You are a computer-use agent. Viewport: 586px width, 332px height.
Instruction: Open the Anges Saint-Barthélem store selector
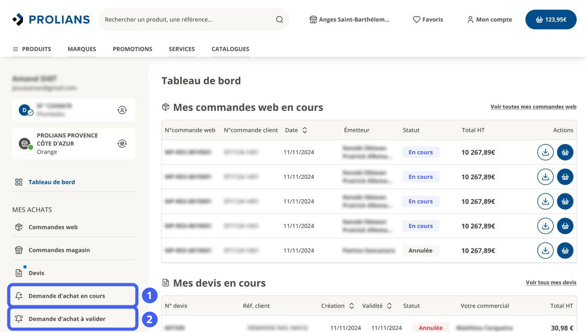coord(349,19)
